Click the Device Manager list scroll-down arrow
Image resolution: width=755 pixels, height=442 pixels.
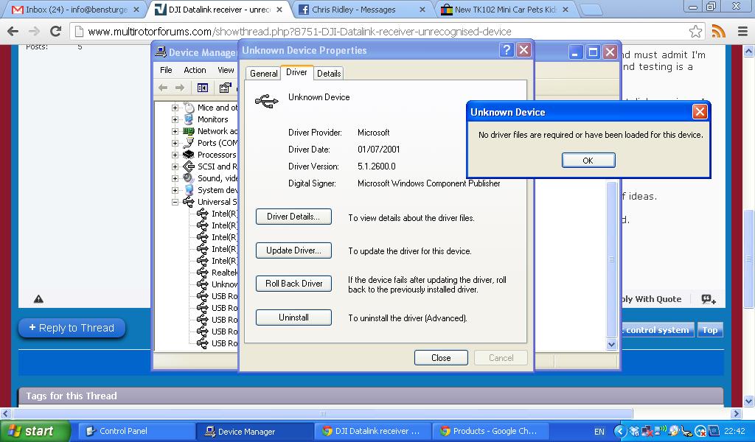tap(611, 344)
